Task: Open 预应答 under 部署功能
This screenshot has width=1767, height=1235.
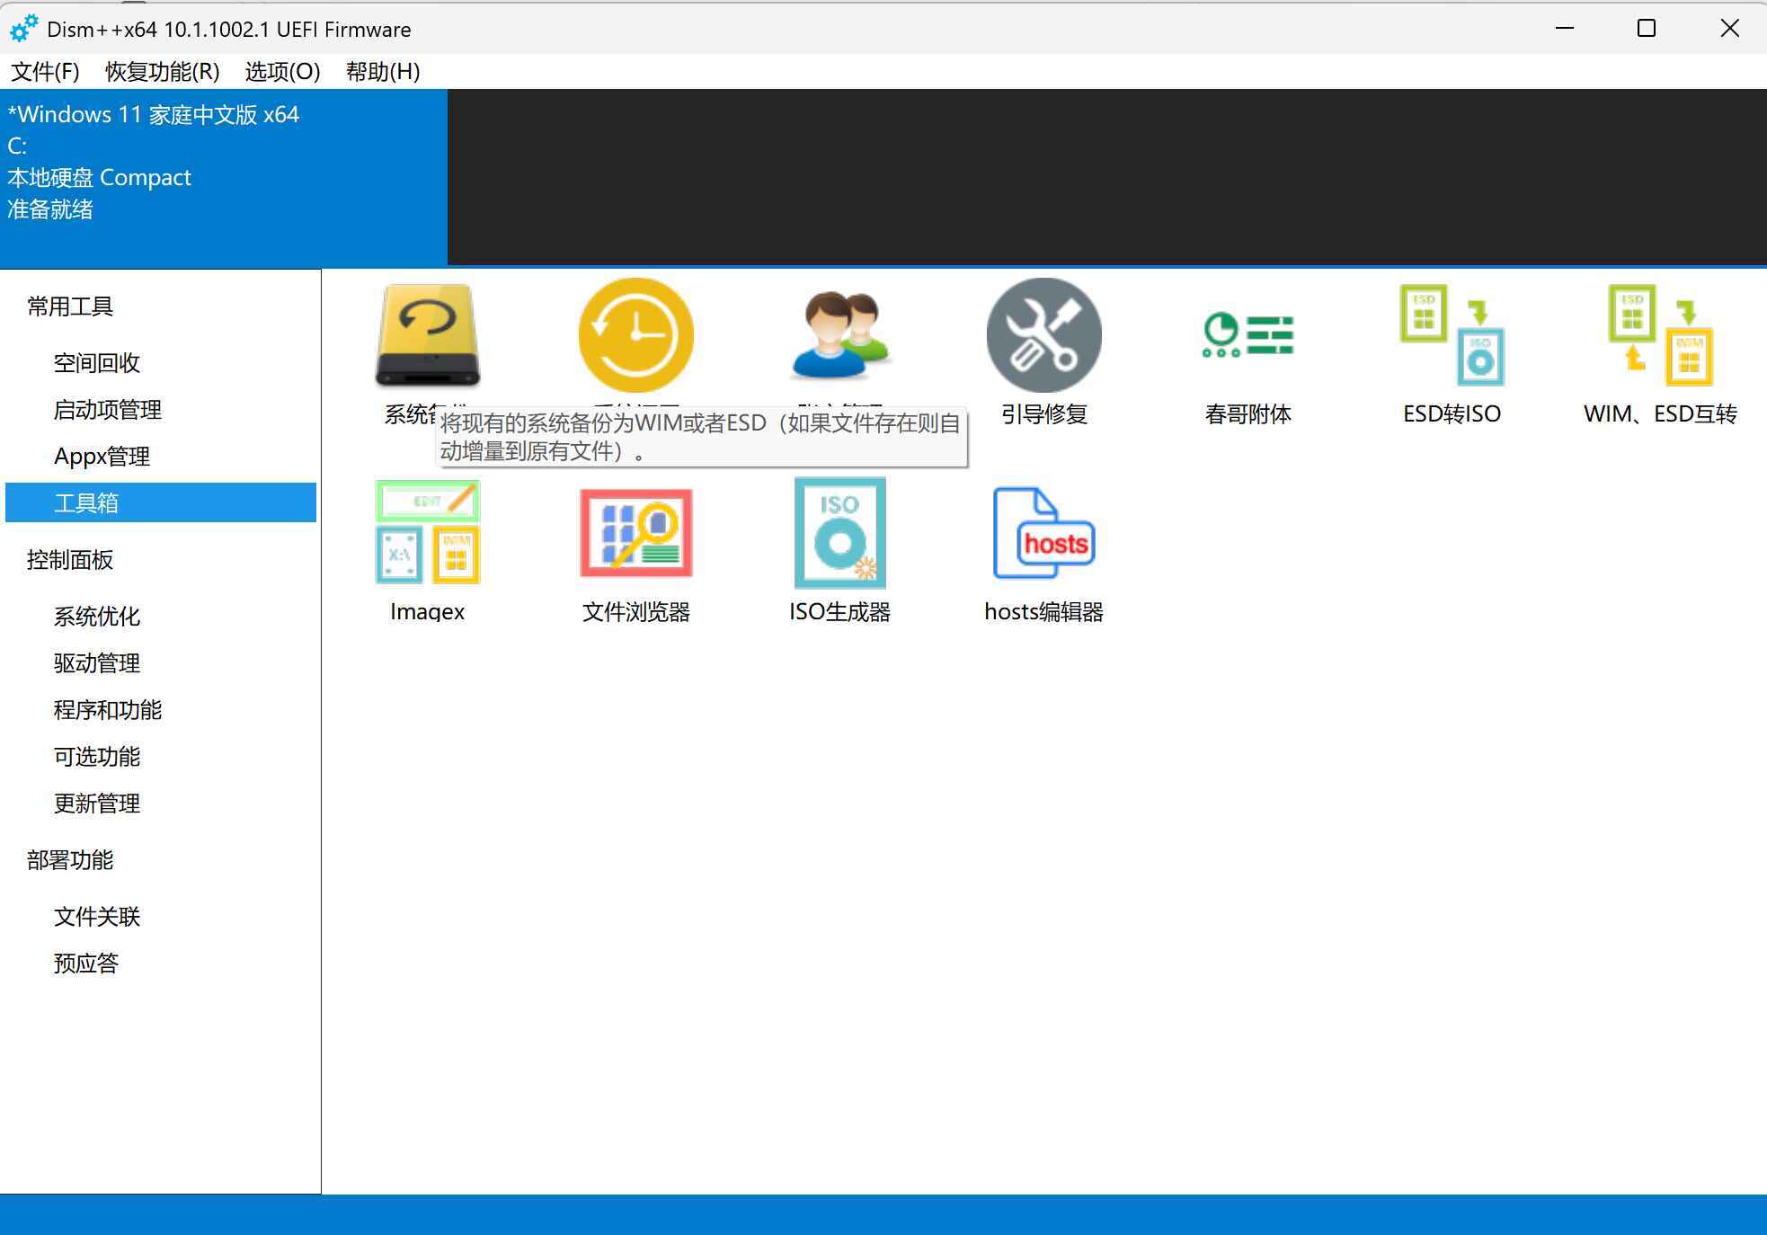Action: tap(86, 963)
